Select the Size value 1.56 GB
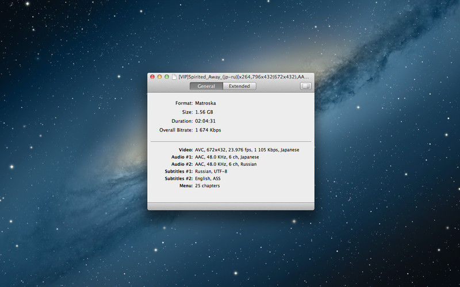 point(205,112)
